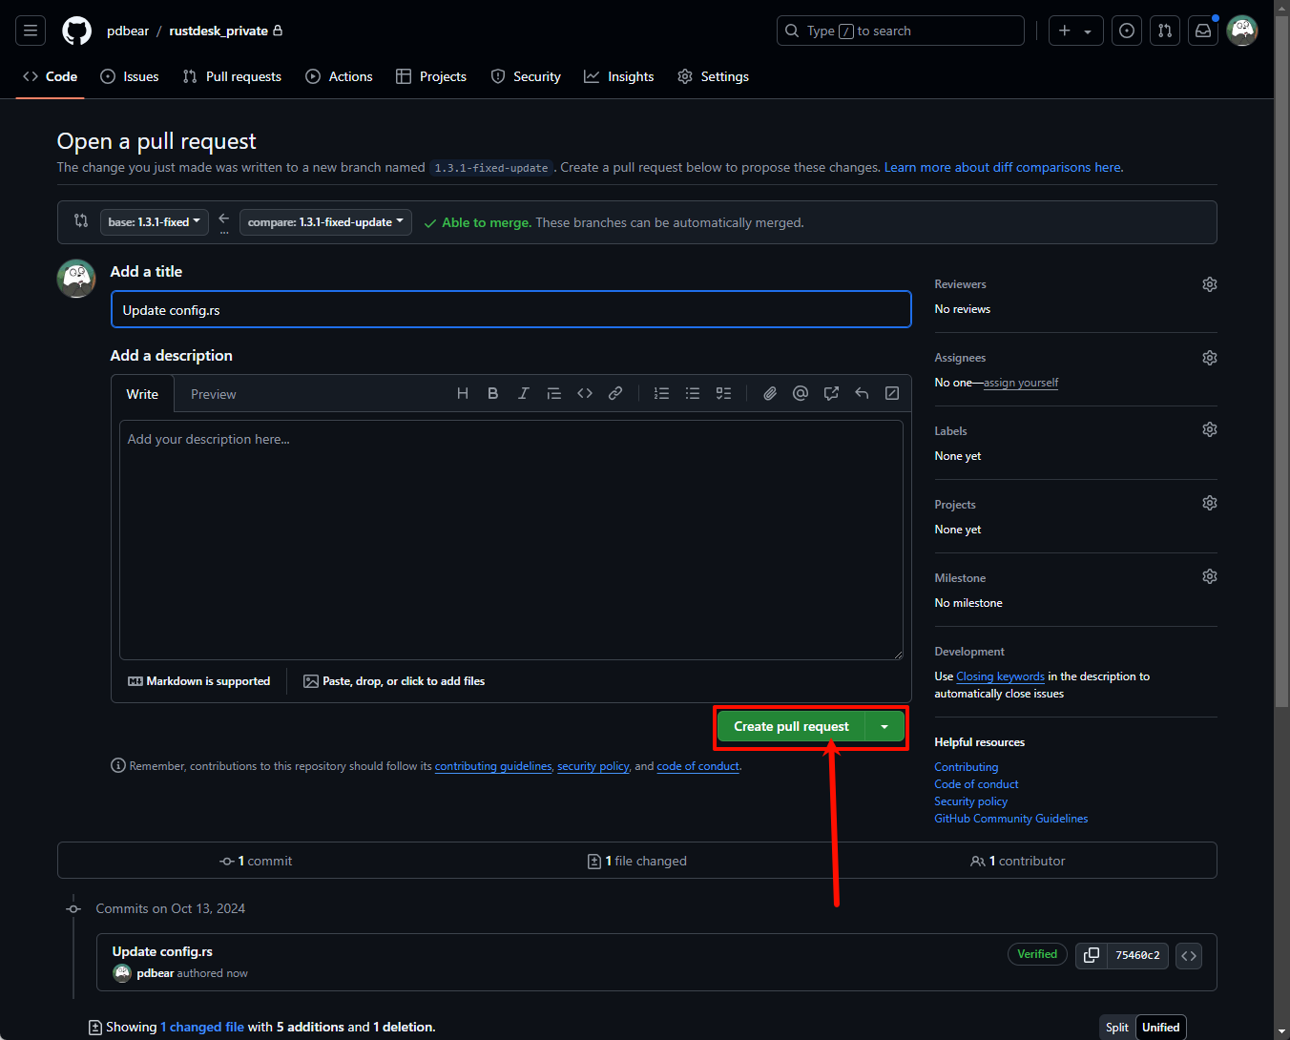Insert a task list
This screenshot has width=1290, height=1040.
point(723,393)
